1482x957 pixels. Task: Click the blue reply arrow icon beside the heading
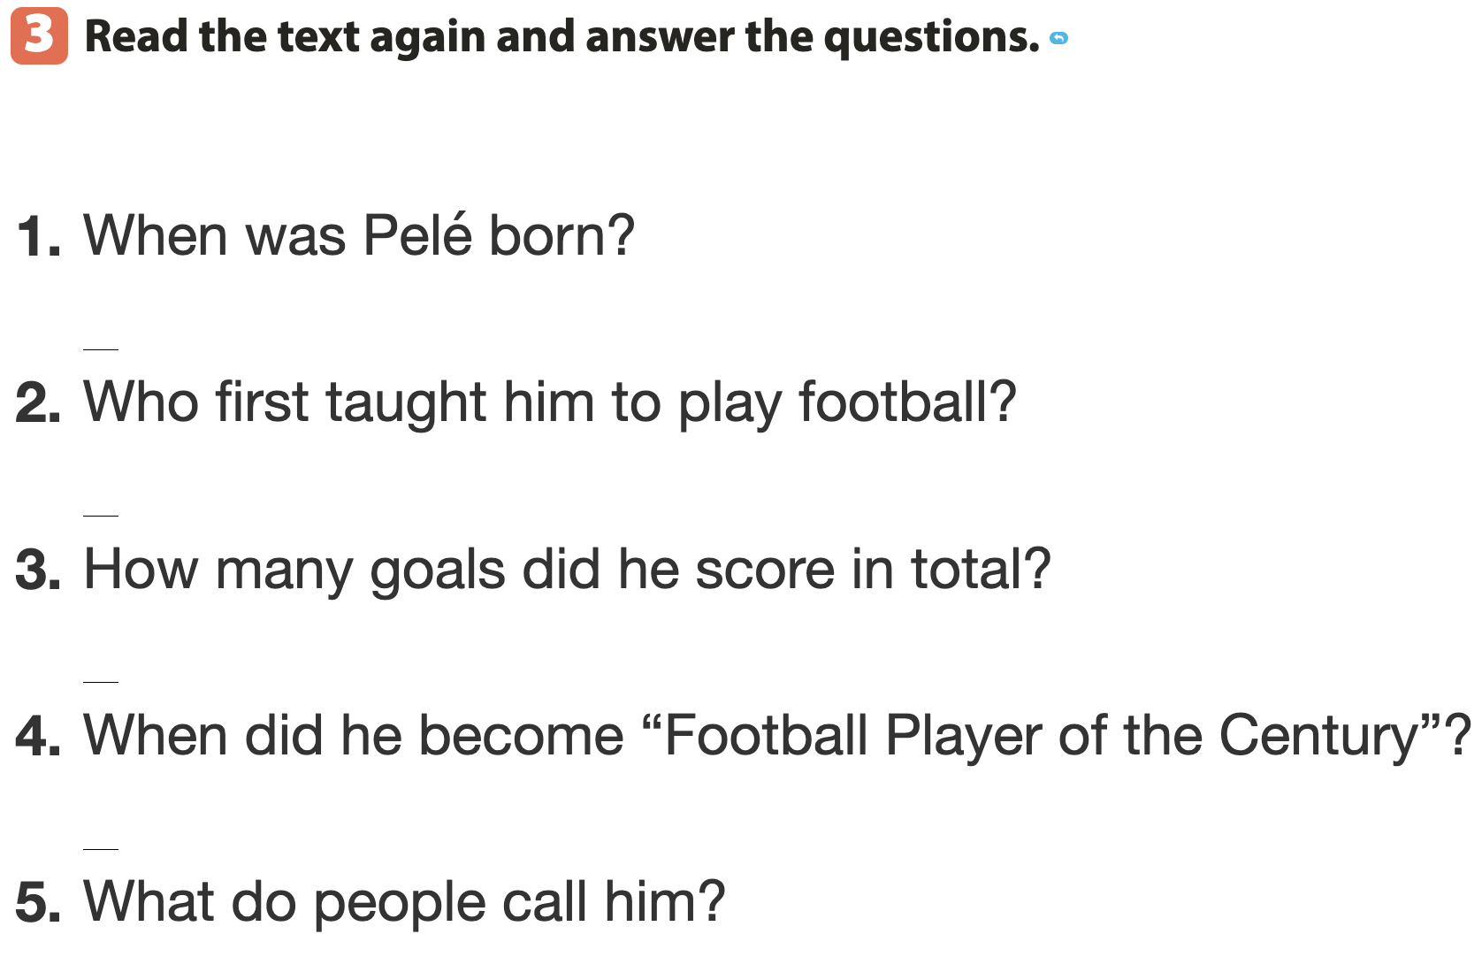pos(1058,38)
